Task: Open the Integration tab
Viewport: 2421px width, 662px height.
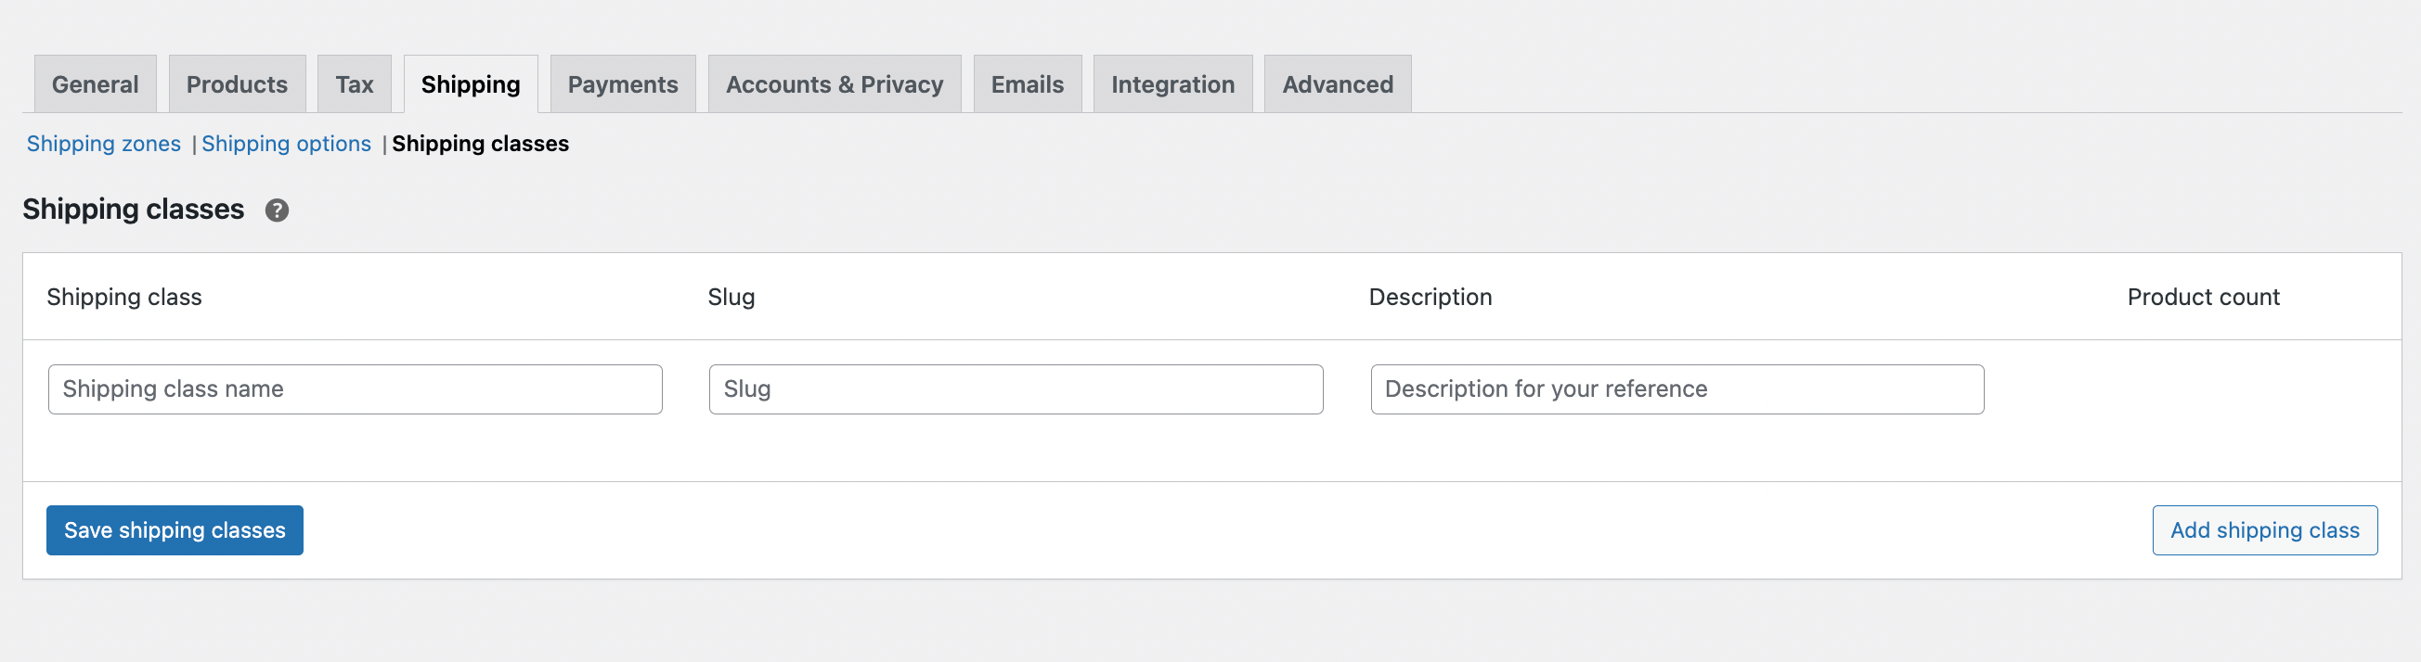Action: [1173, 84]
